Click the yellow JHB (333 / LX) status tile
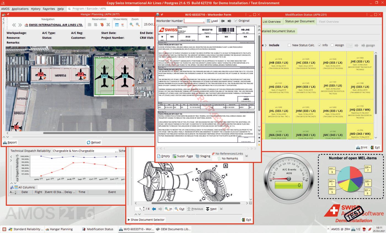The height and width of the screenshot is (233, 386). (x=278, y=63)
